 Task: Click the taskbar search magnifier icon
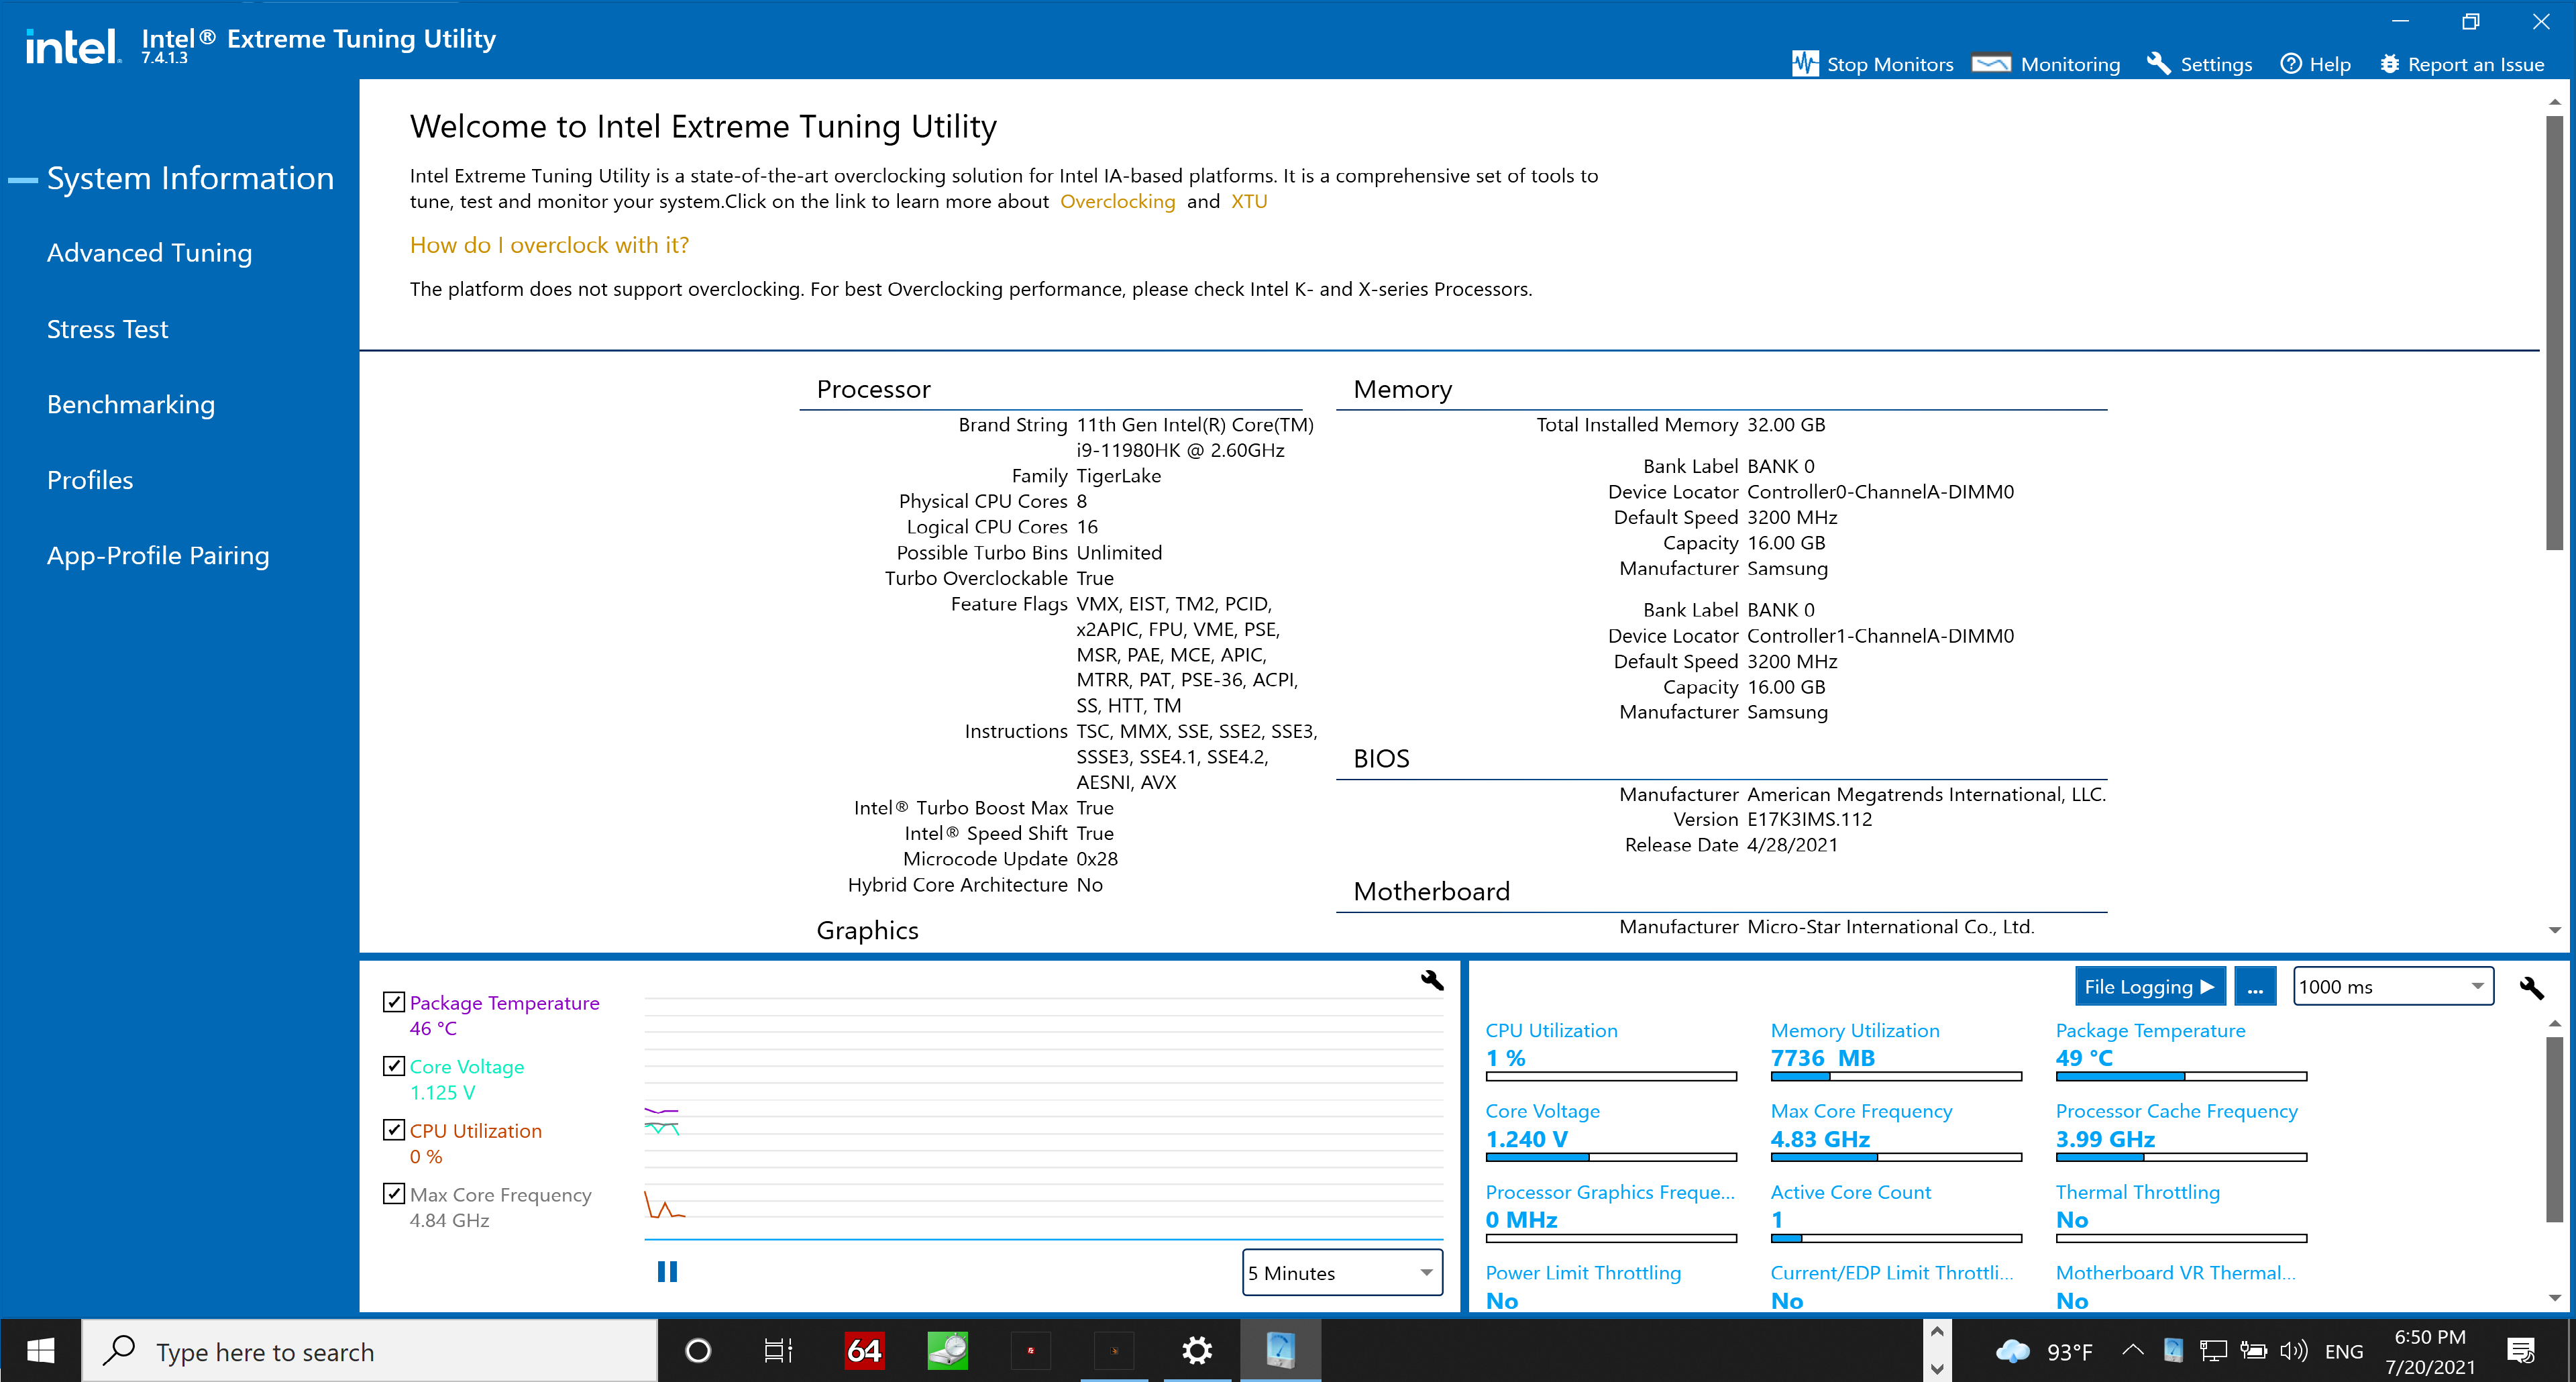point(119,1350)
